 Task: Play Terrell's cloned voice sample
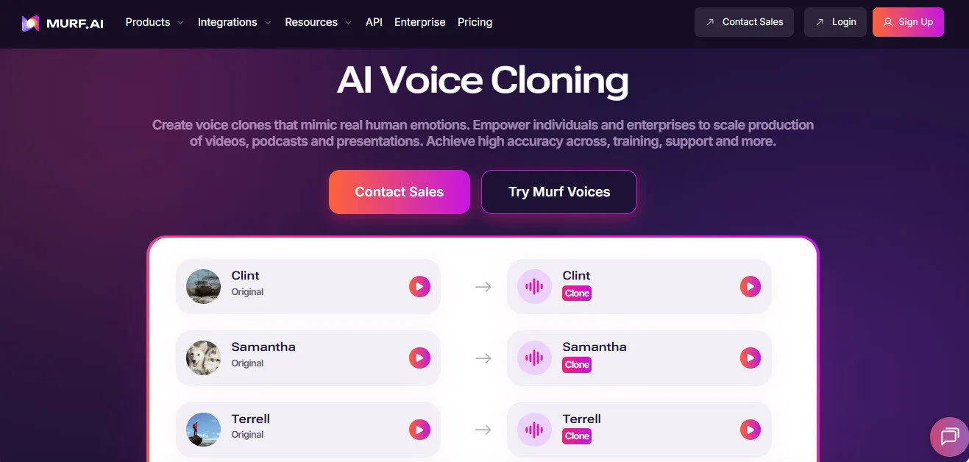(x=750, y=429)
